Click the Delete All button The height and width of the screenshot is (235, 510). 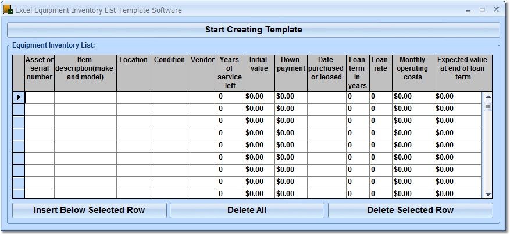click(247, 210)
